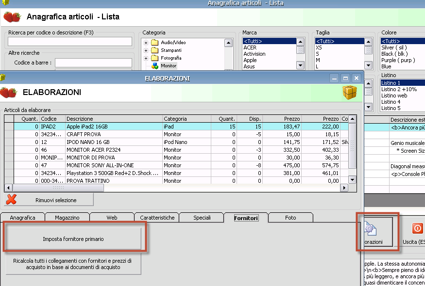Click the Codice column header
Screen dimensions: 425x286
pyautogui.click(x=53, y=119)
